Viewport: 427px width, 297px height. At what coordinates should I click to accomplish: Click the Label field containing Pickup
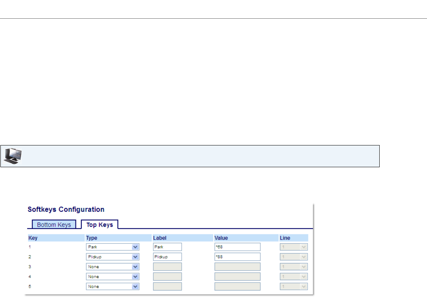[167, 257]
